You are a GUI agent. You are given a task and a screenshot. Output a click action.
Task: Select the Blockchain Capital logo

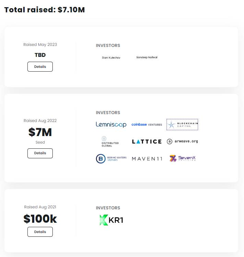(182, 125)
